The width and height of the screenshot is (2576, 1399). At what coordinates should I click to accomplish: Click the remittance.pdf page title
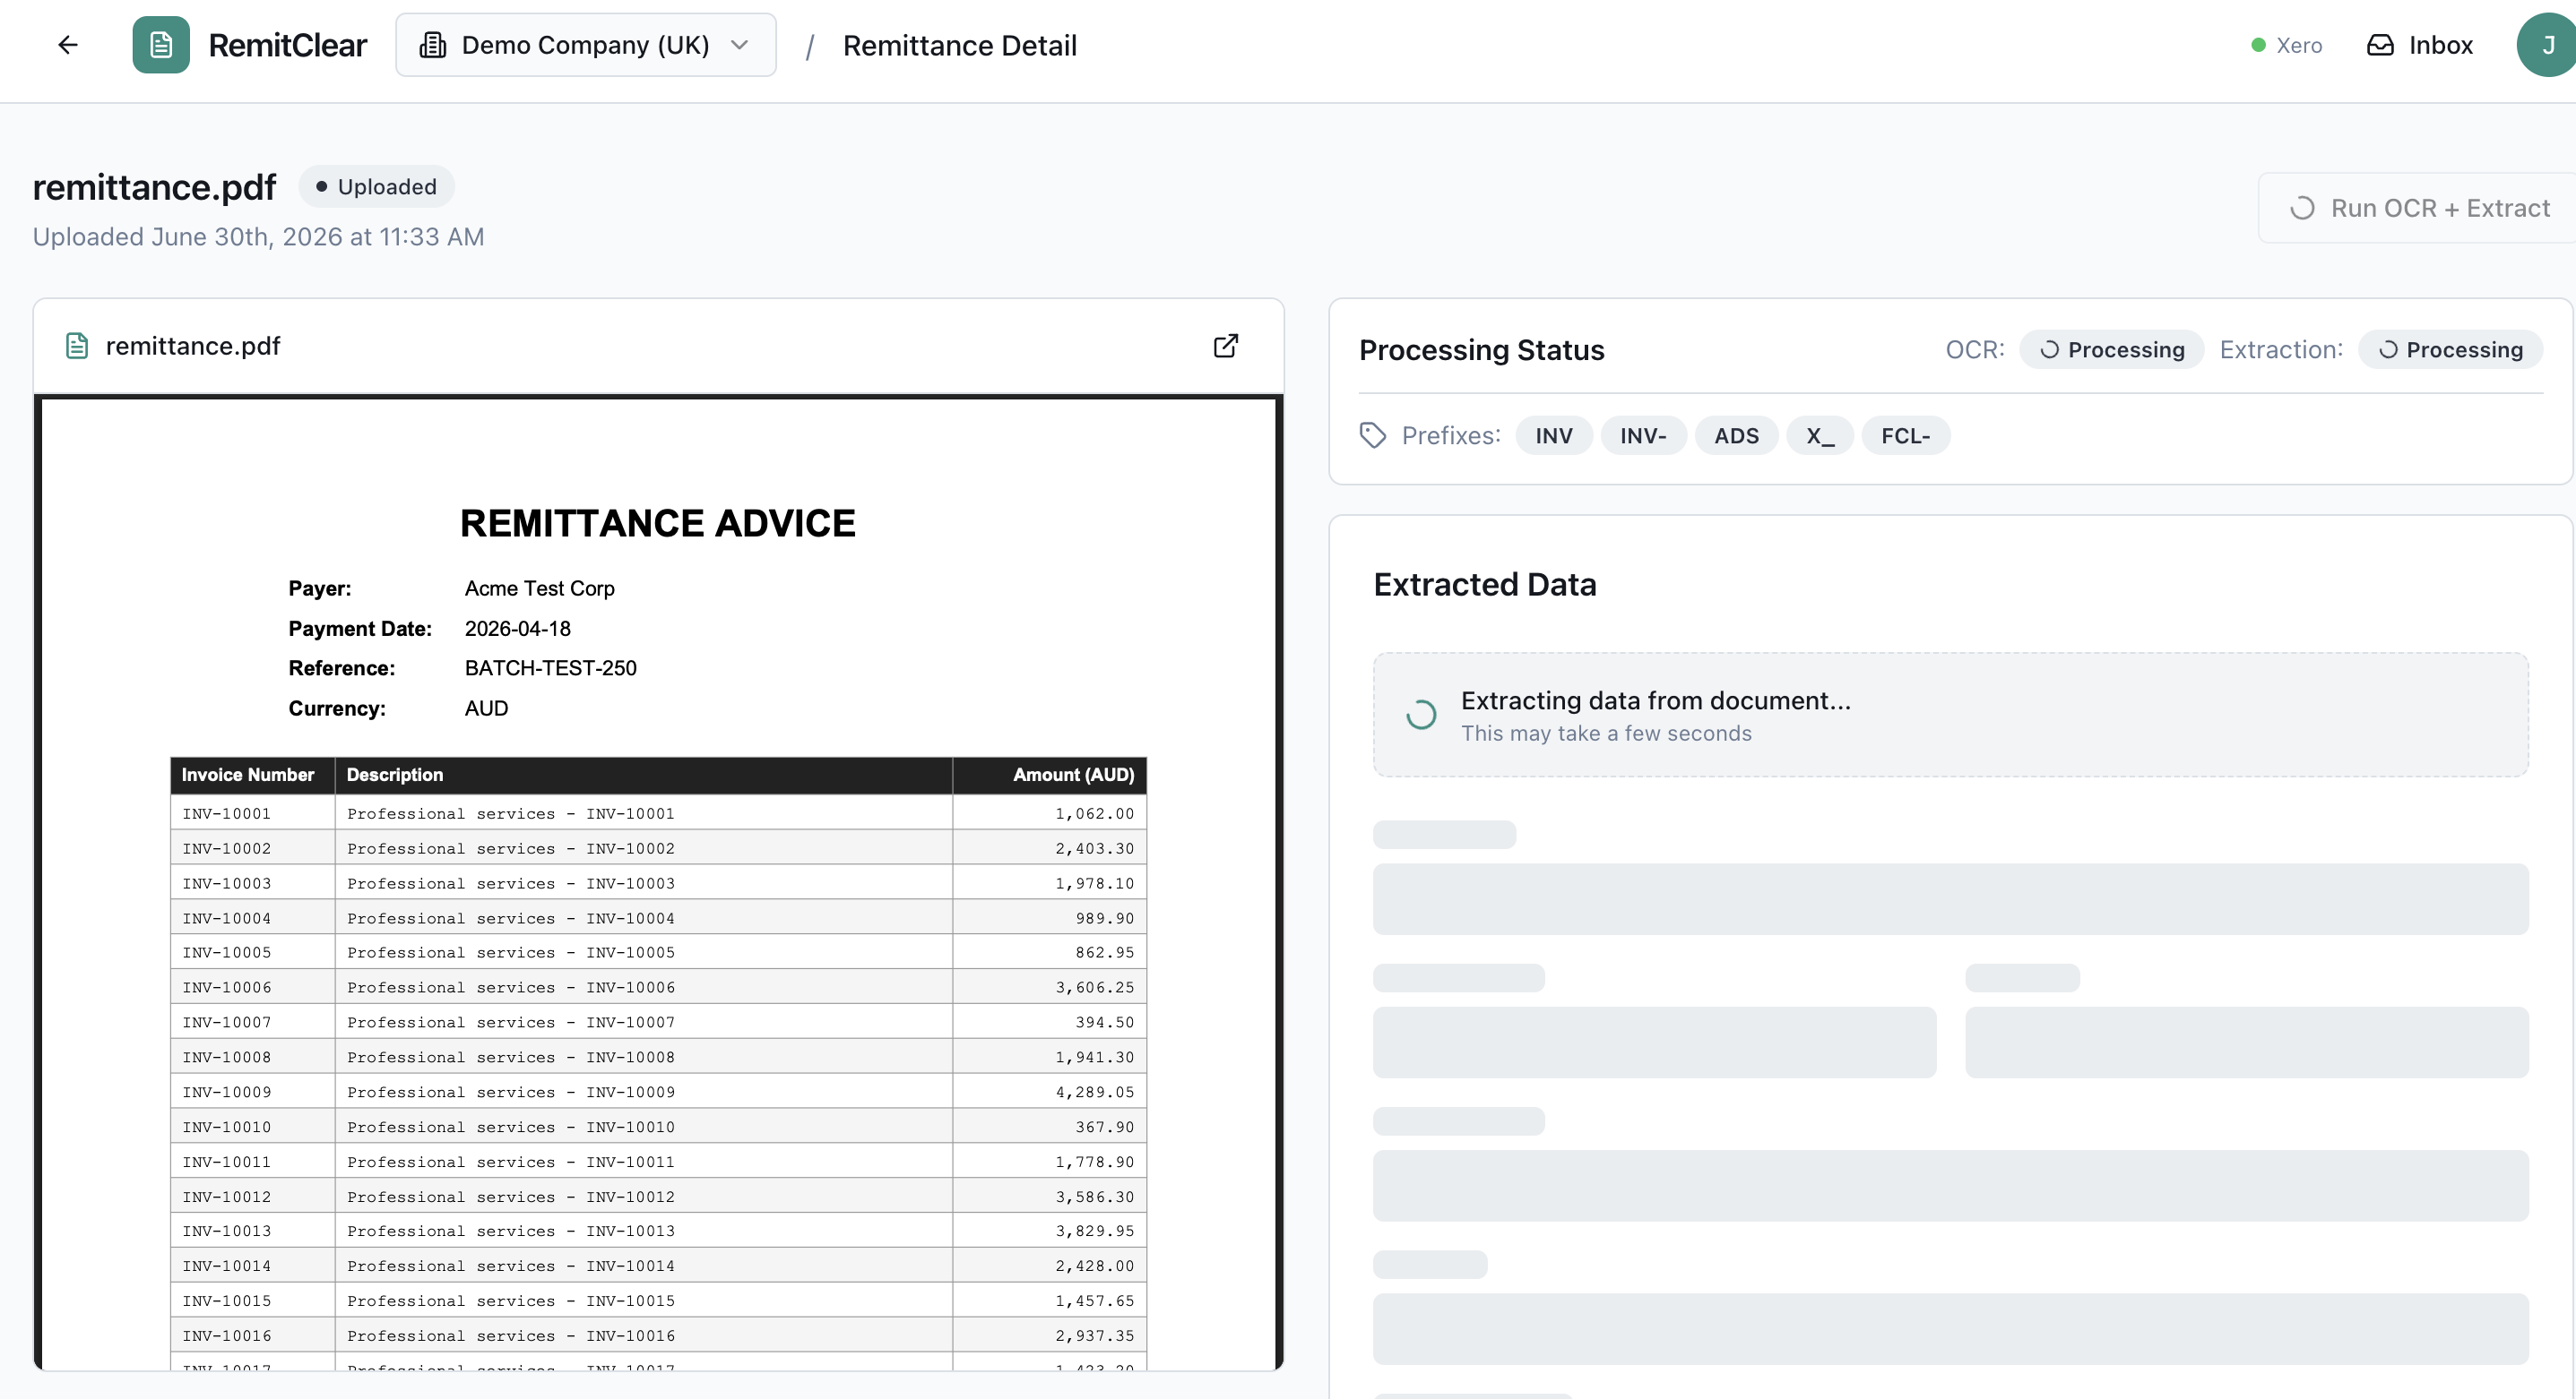tap(154, 187)
